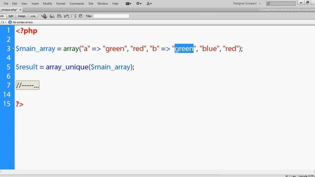Click line number 1 in the gutter
315x177 pixels.
(x=8, y=30)
